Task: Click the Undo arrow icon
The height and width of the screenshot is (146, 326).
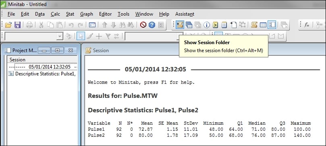Action: click(71, 25)
